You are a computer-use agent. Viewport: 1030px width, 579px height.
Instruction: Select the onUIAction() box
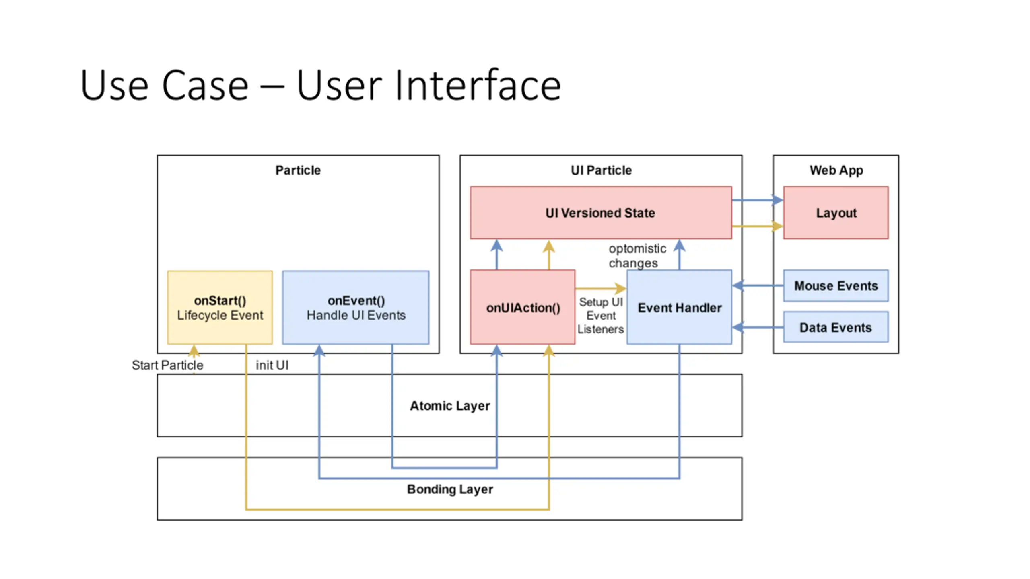coord(523,307)
